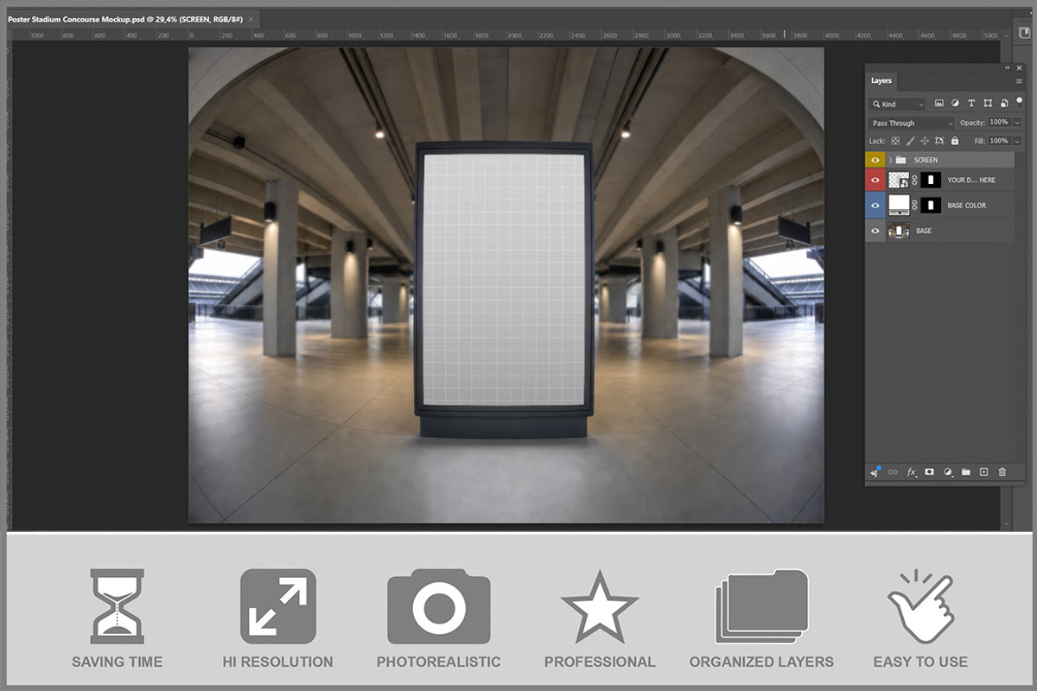Screen dimensions: 1037x691
Task: Select the BASE layer thumbnail
Action: (x=899, y=231)
